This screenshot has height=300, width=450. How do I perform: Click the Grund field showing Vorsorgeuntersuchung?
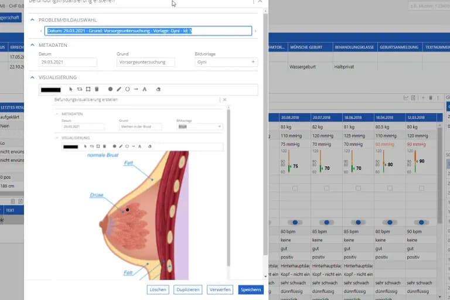click(145, 62)
